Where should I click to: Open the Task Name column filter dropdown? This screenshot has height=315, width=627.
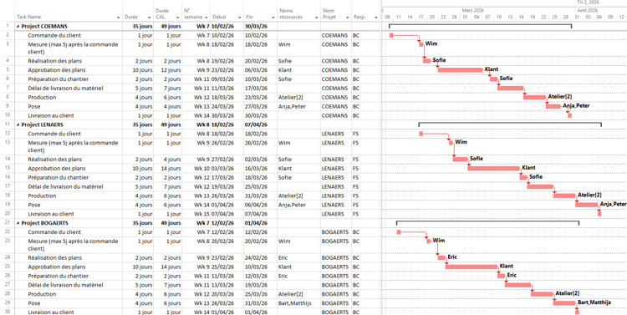click(x=118, y=18)
